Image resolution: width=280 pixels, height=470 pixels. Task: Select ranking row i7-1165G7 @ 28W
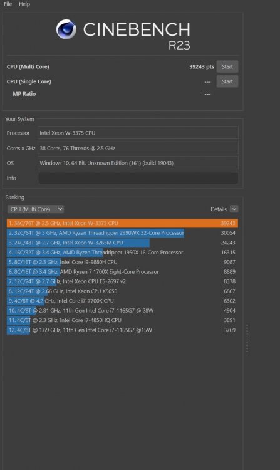pyautogui.click(x=123, y=311)
